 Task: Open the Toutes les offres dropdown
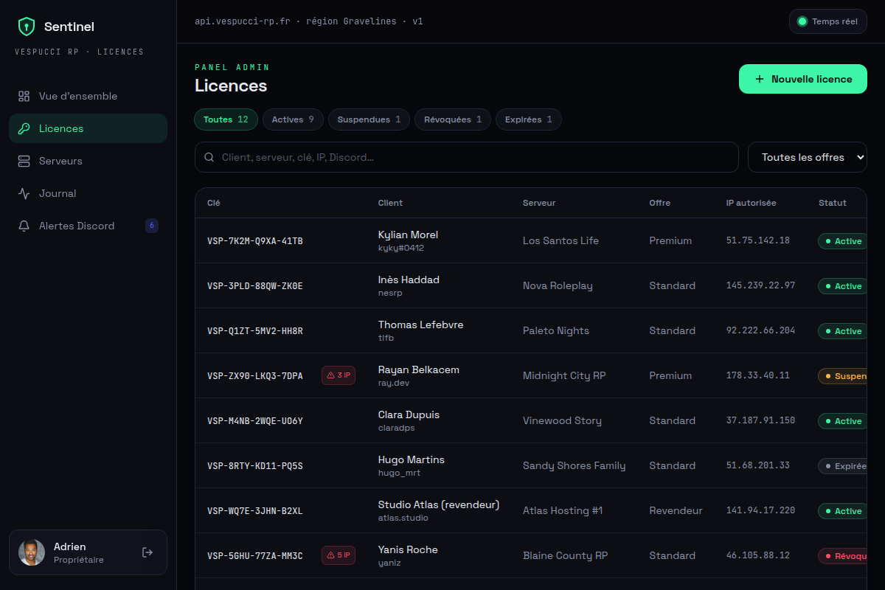tap(808, 157)
